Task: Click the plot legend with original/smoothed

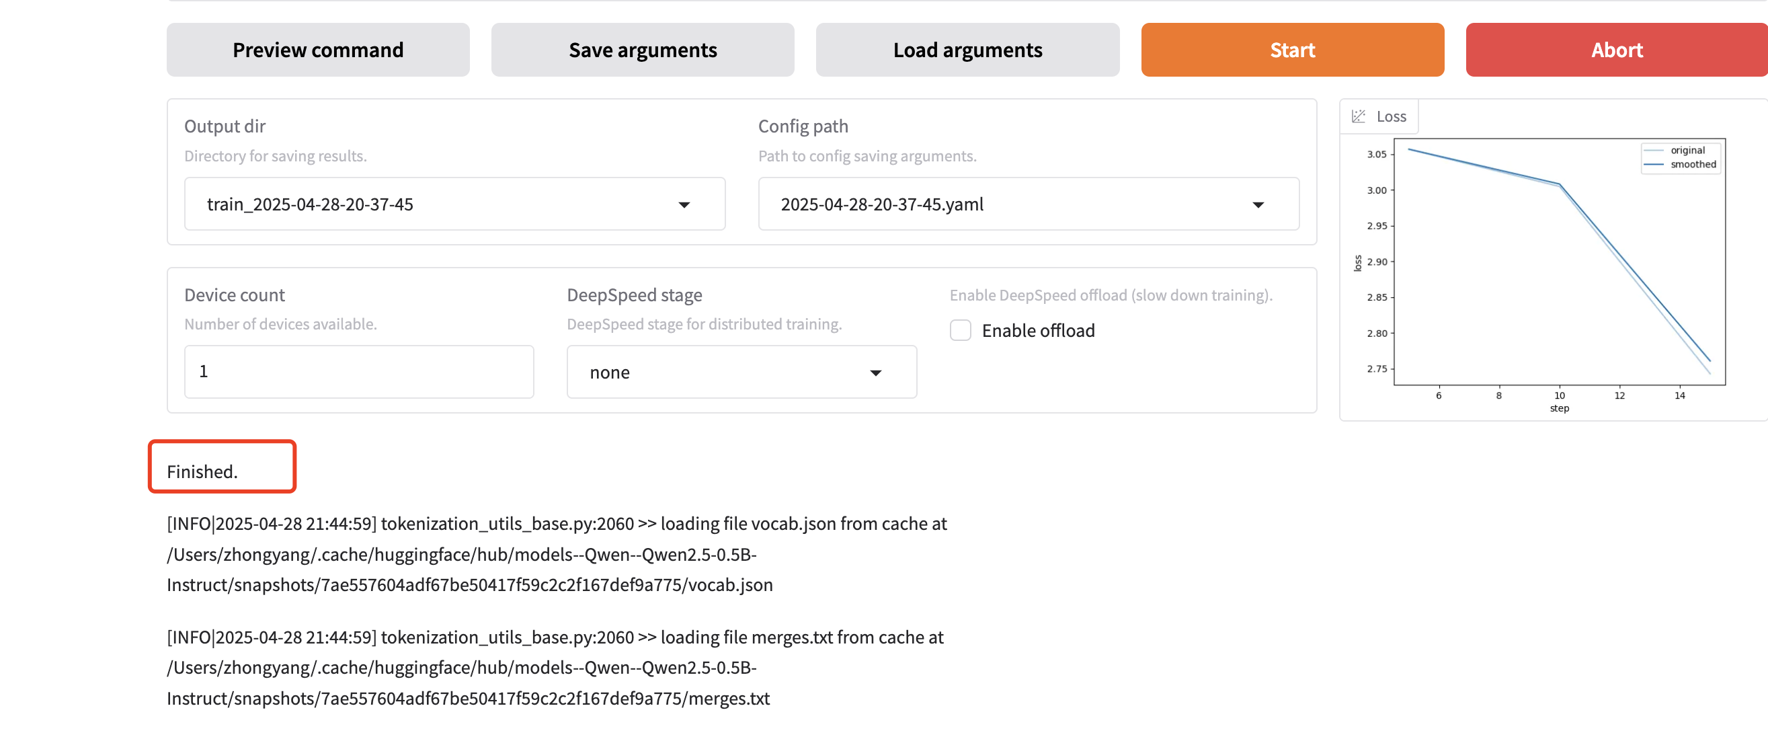Action: point(1680,158)
